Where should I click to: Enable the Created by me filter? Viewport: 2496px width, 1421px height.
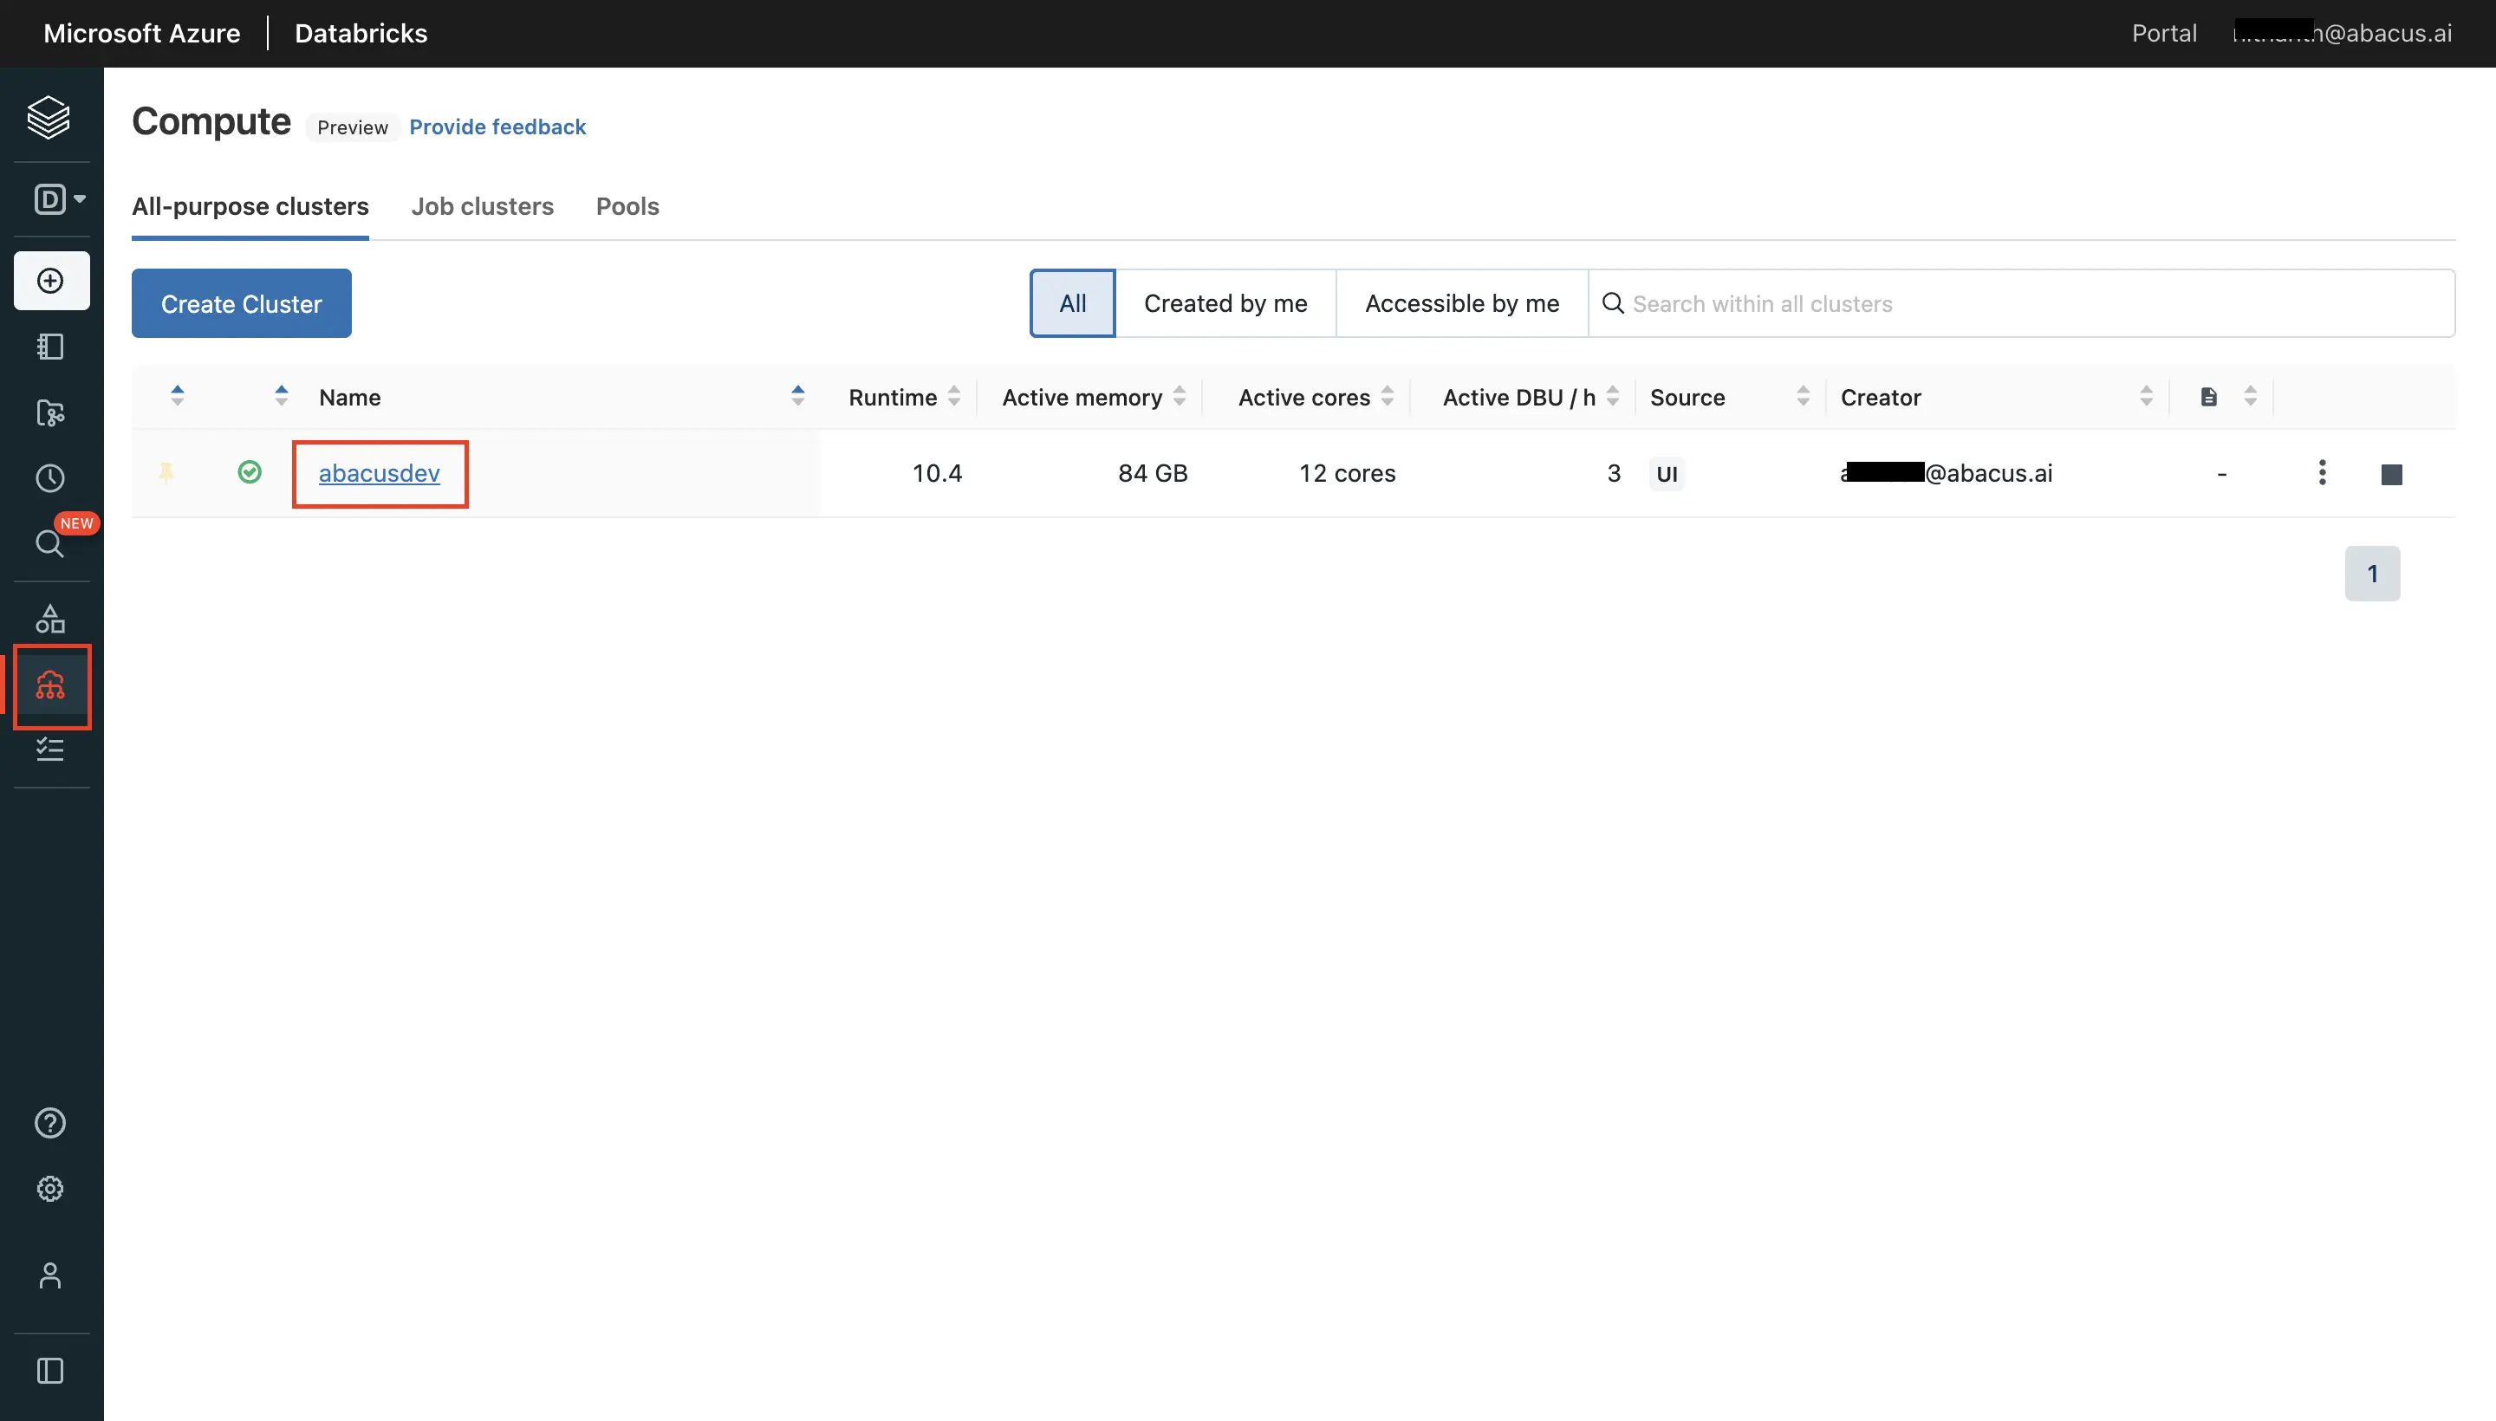pyautogui.click(x=1225, y=302)
